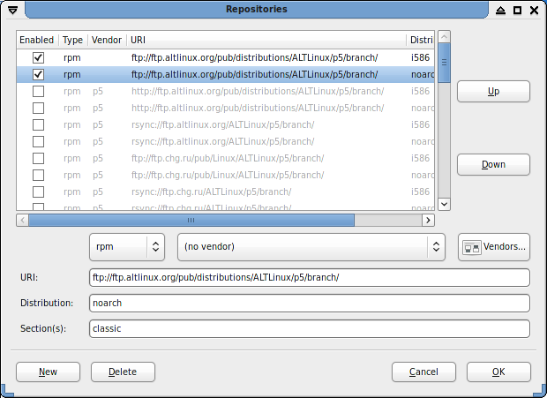
Task: Focus the URI input field
Action: pyautogui.click(x=310, y=278)
